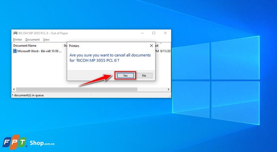Click the '1 document(s) in queue' status text

point(28,95)
